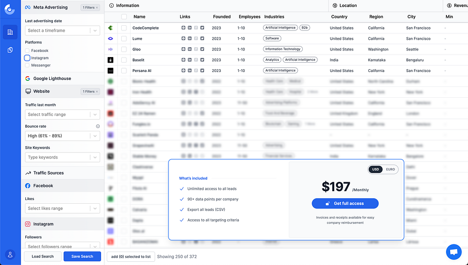Click the Information section info icon
Screen dimensions: 468x265
pos(111,5)
